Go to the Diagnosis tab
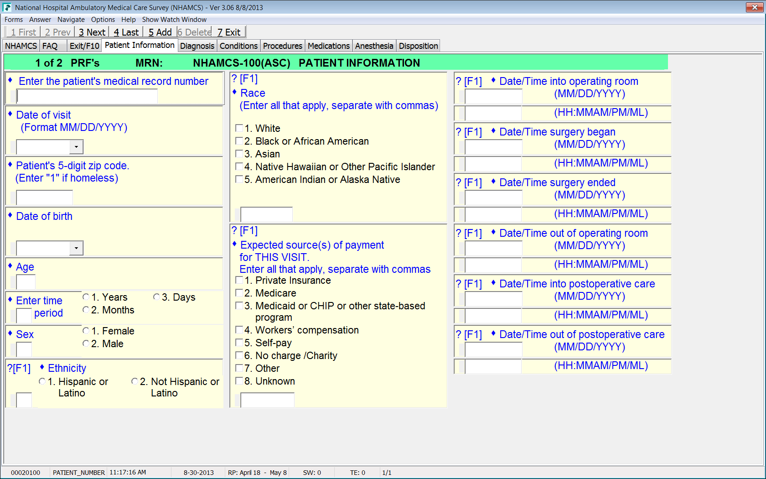This screenshot has width=766, height=479. click(x=197, y=46)
